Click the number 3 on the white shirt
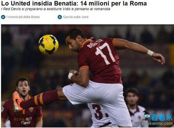174x128 pixels. 98,112
